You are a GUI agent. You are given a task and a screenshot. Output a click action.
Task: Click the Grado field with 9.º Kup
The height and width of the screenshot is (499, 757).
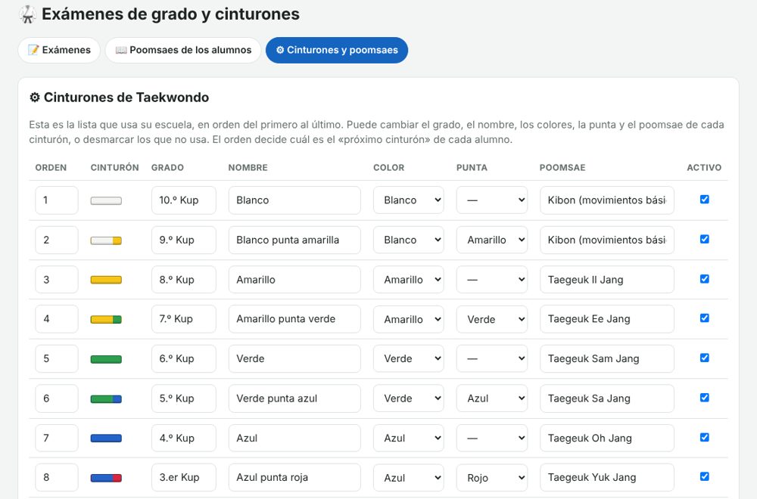click(184, 240)
